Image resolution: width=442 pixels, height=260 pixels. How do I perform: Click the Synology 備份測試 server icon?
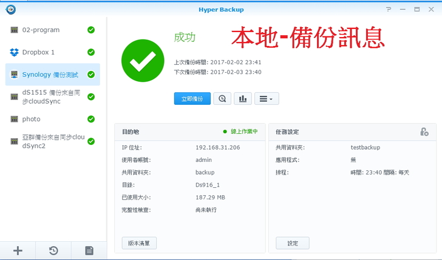click(14, 75)
